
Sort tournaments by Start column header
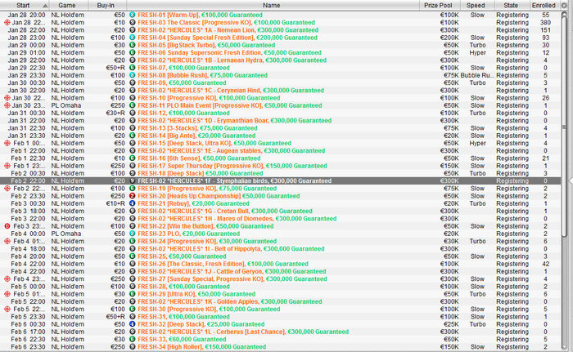coord(24,5)
